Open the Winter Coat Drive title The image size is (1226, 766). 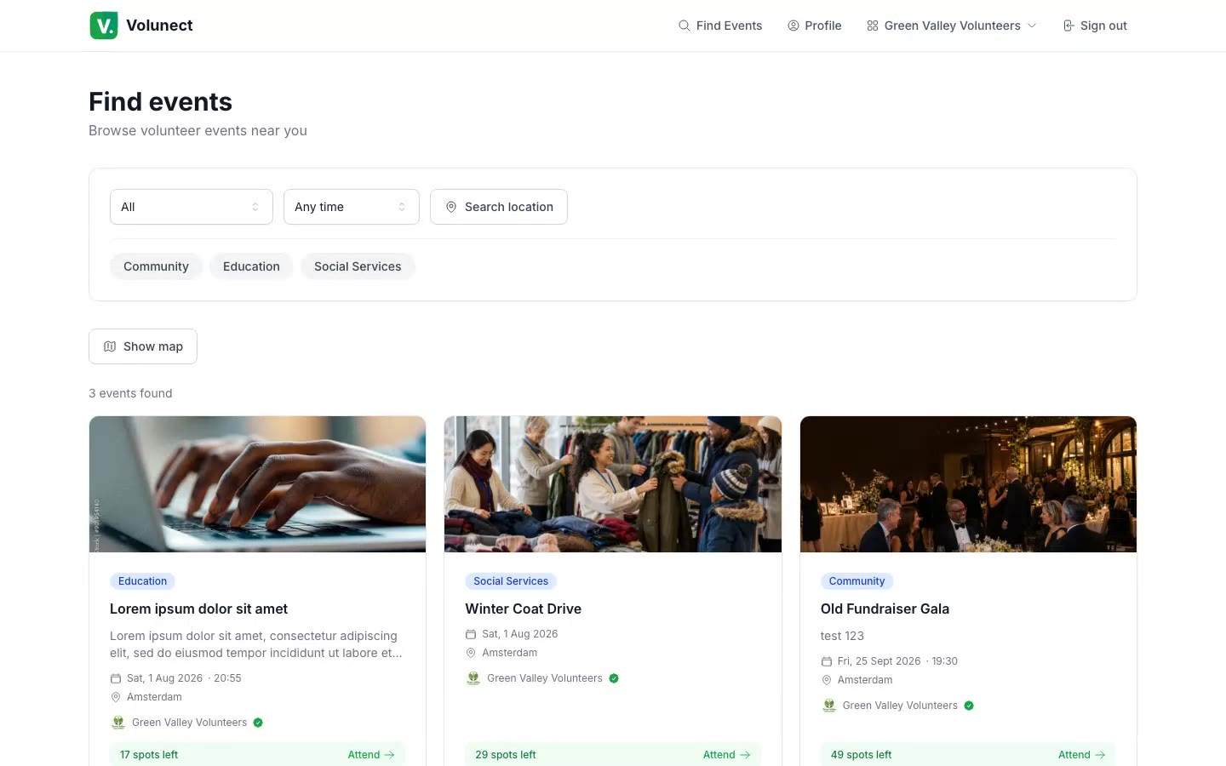(x=523, y=609)
